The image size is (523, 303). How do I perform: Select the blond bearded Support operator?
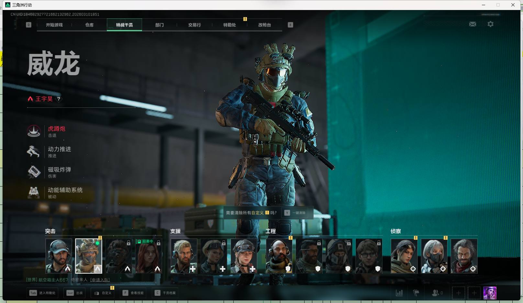point(184,256)
